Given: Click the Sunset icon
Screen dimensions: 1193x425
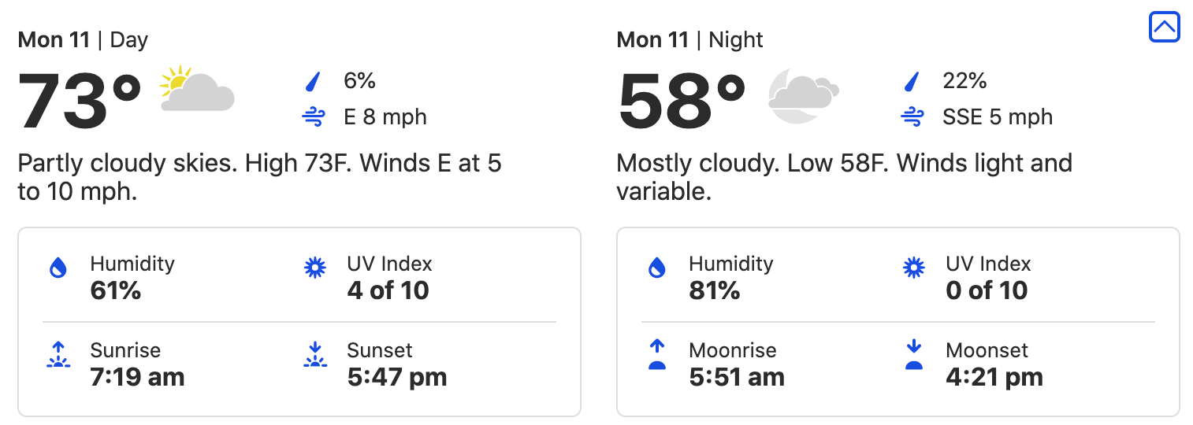Looking at the screenshot, I should coord(315,355).
